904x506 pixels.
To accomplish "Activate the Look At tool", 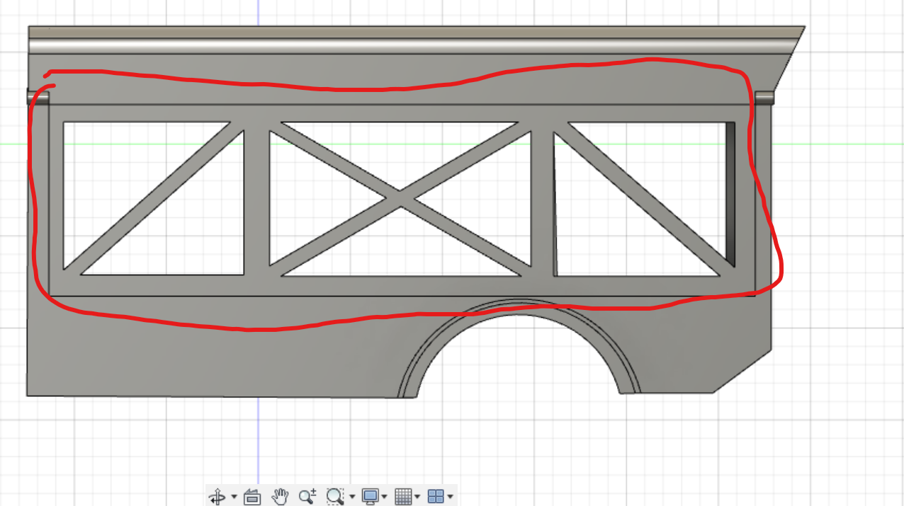I will pos(252,496).
